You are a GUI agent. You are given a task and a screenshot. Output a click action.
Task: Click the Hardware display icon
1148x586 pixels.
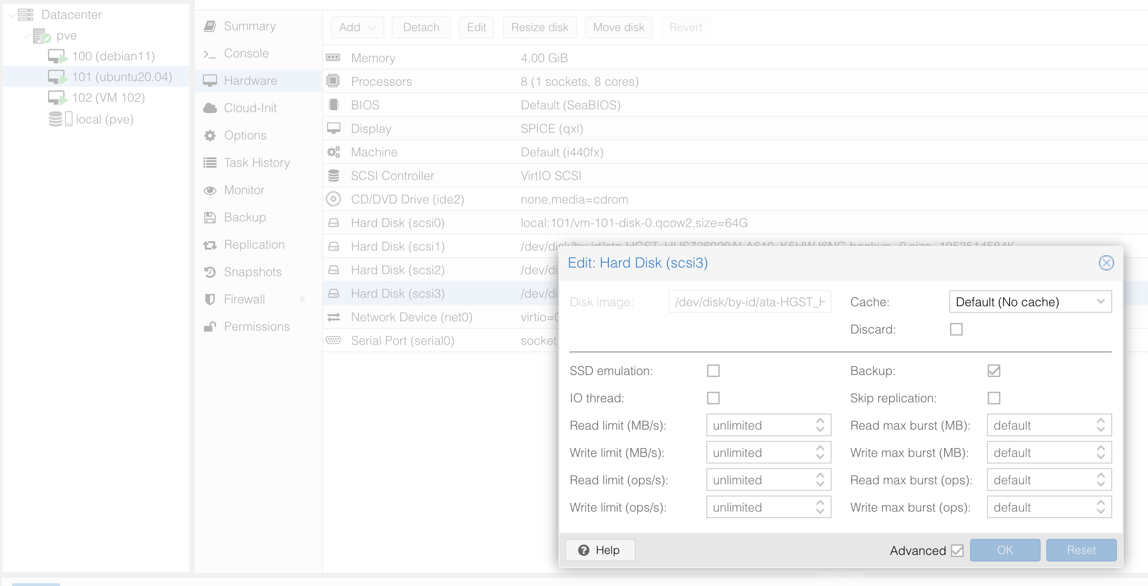point(210,81)
